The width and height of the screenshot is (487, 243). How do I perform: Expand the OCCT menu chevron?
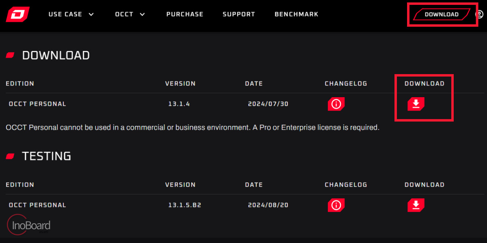click(142, 14)
